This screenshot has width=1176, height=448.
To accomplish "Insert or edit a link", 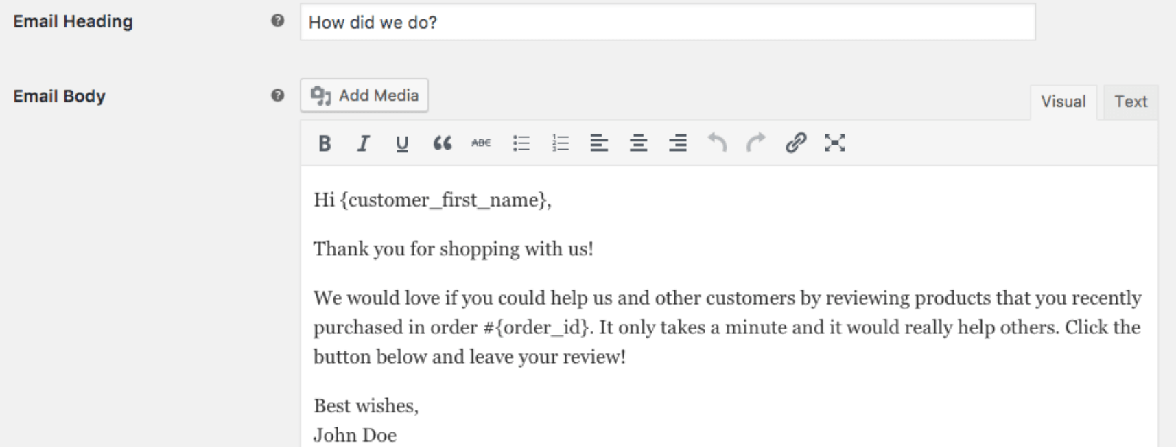I will coord(795,143).
